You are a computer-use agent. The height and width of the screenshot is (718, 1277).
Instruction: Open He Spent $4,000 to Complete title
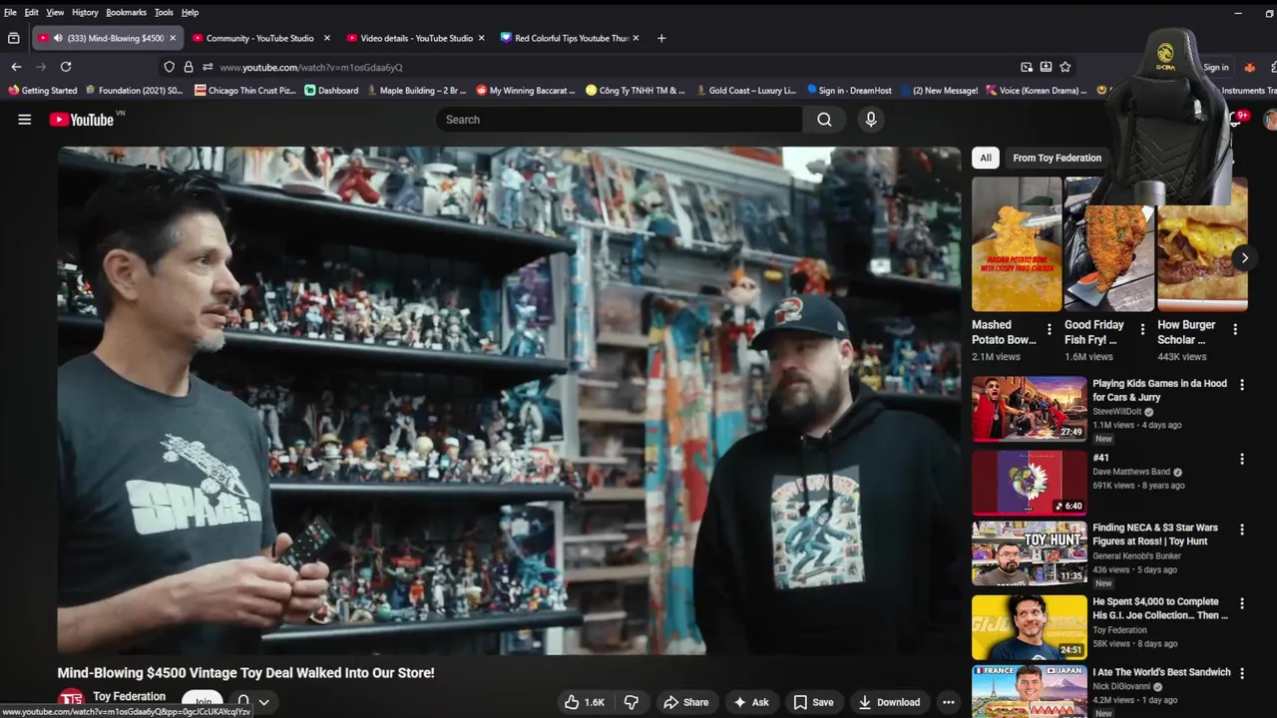[1160, 608]
